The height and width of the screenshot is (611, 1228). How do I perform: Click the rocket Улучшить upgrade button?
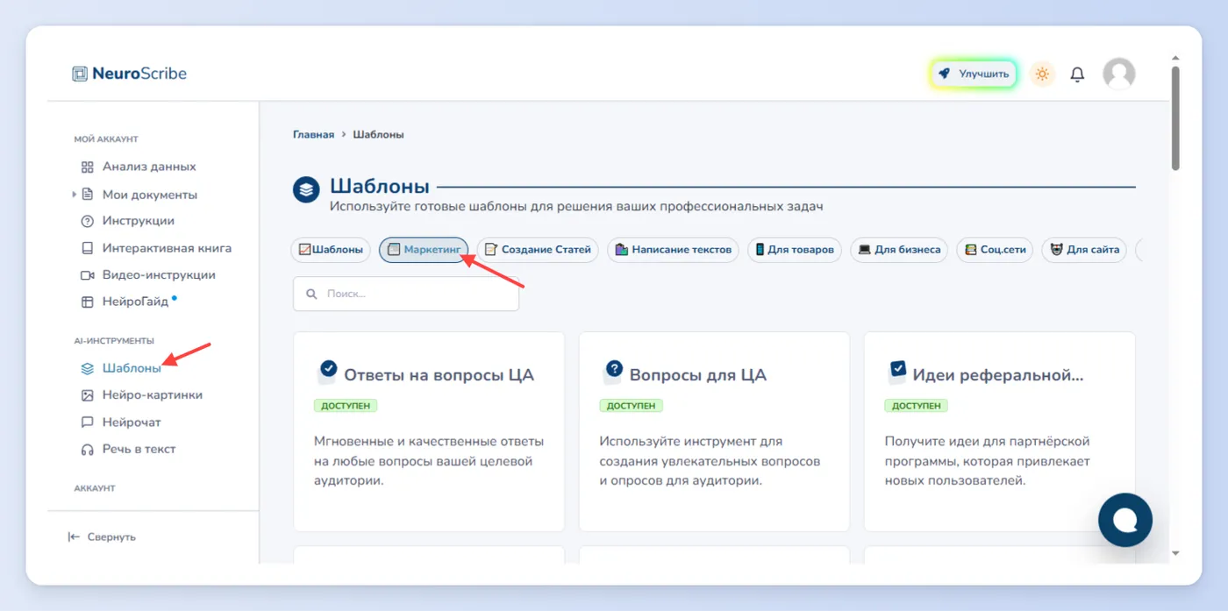point(974,75)
